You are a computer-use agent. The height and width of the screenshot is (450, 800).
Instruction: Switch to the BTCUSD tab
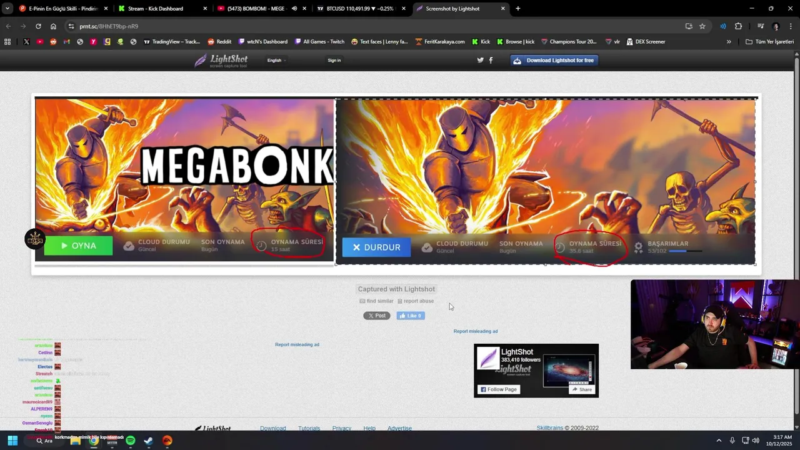[x=361, y=9]
